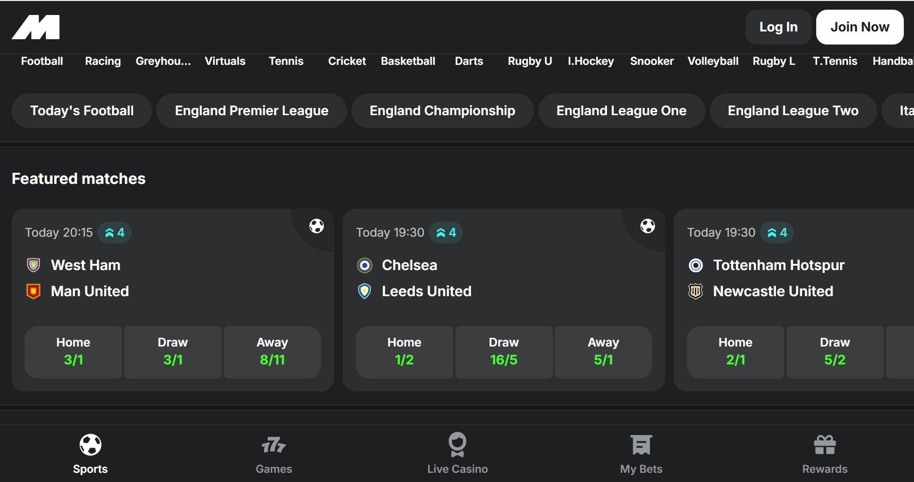
Task: Select Tennis in the sports menu
Action: click(x=286, y=61)
